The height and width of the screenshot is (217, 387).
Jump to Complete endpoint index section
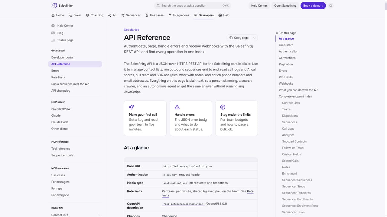295,96
